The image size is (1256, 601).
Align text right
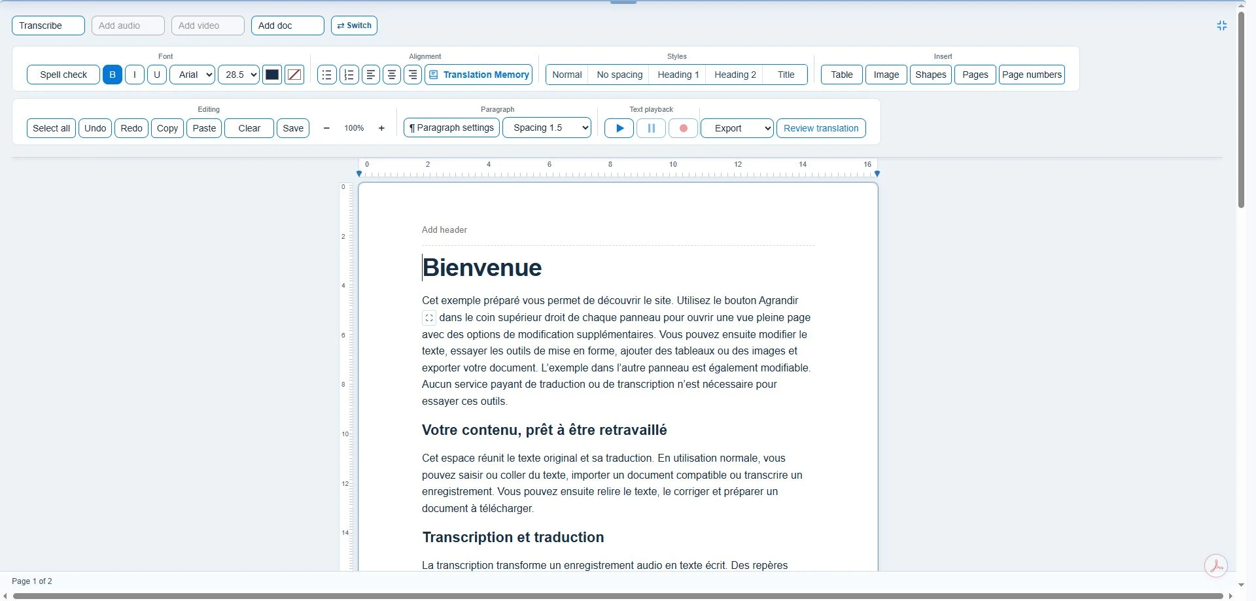coord(413,75)
